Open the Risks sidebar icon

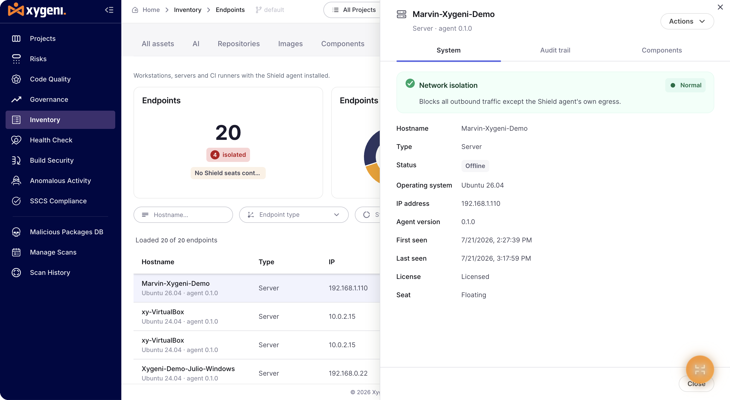(x=16, y=59)
